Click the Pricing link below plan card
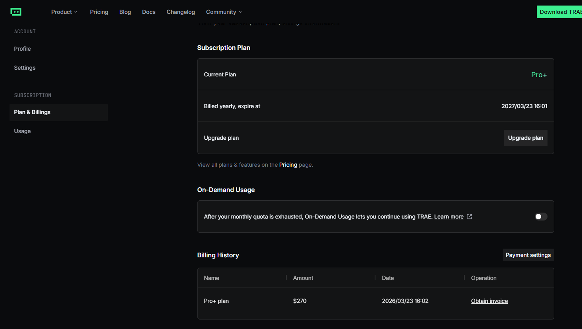Screen dimensions: 582x329 coord(288,165)
